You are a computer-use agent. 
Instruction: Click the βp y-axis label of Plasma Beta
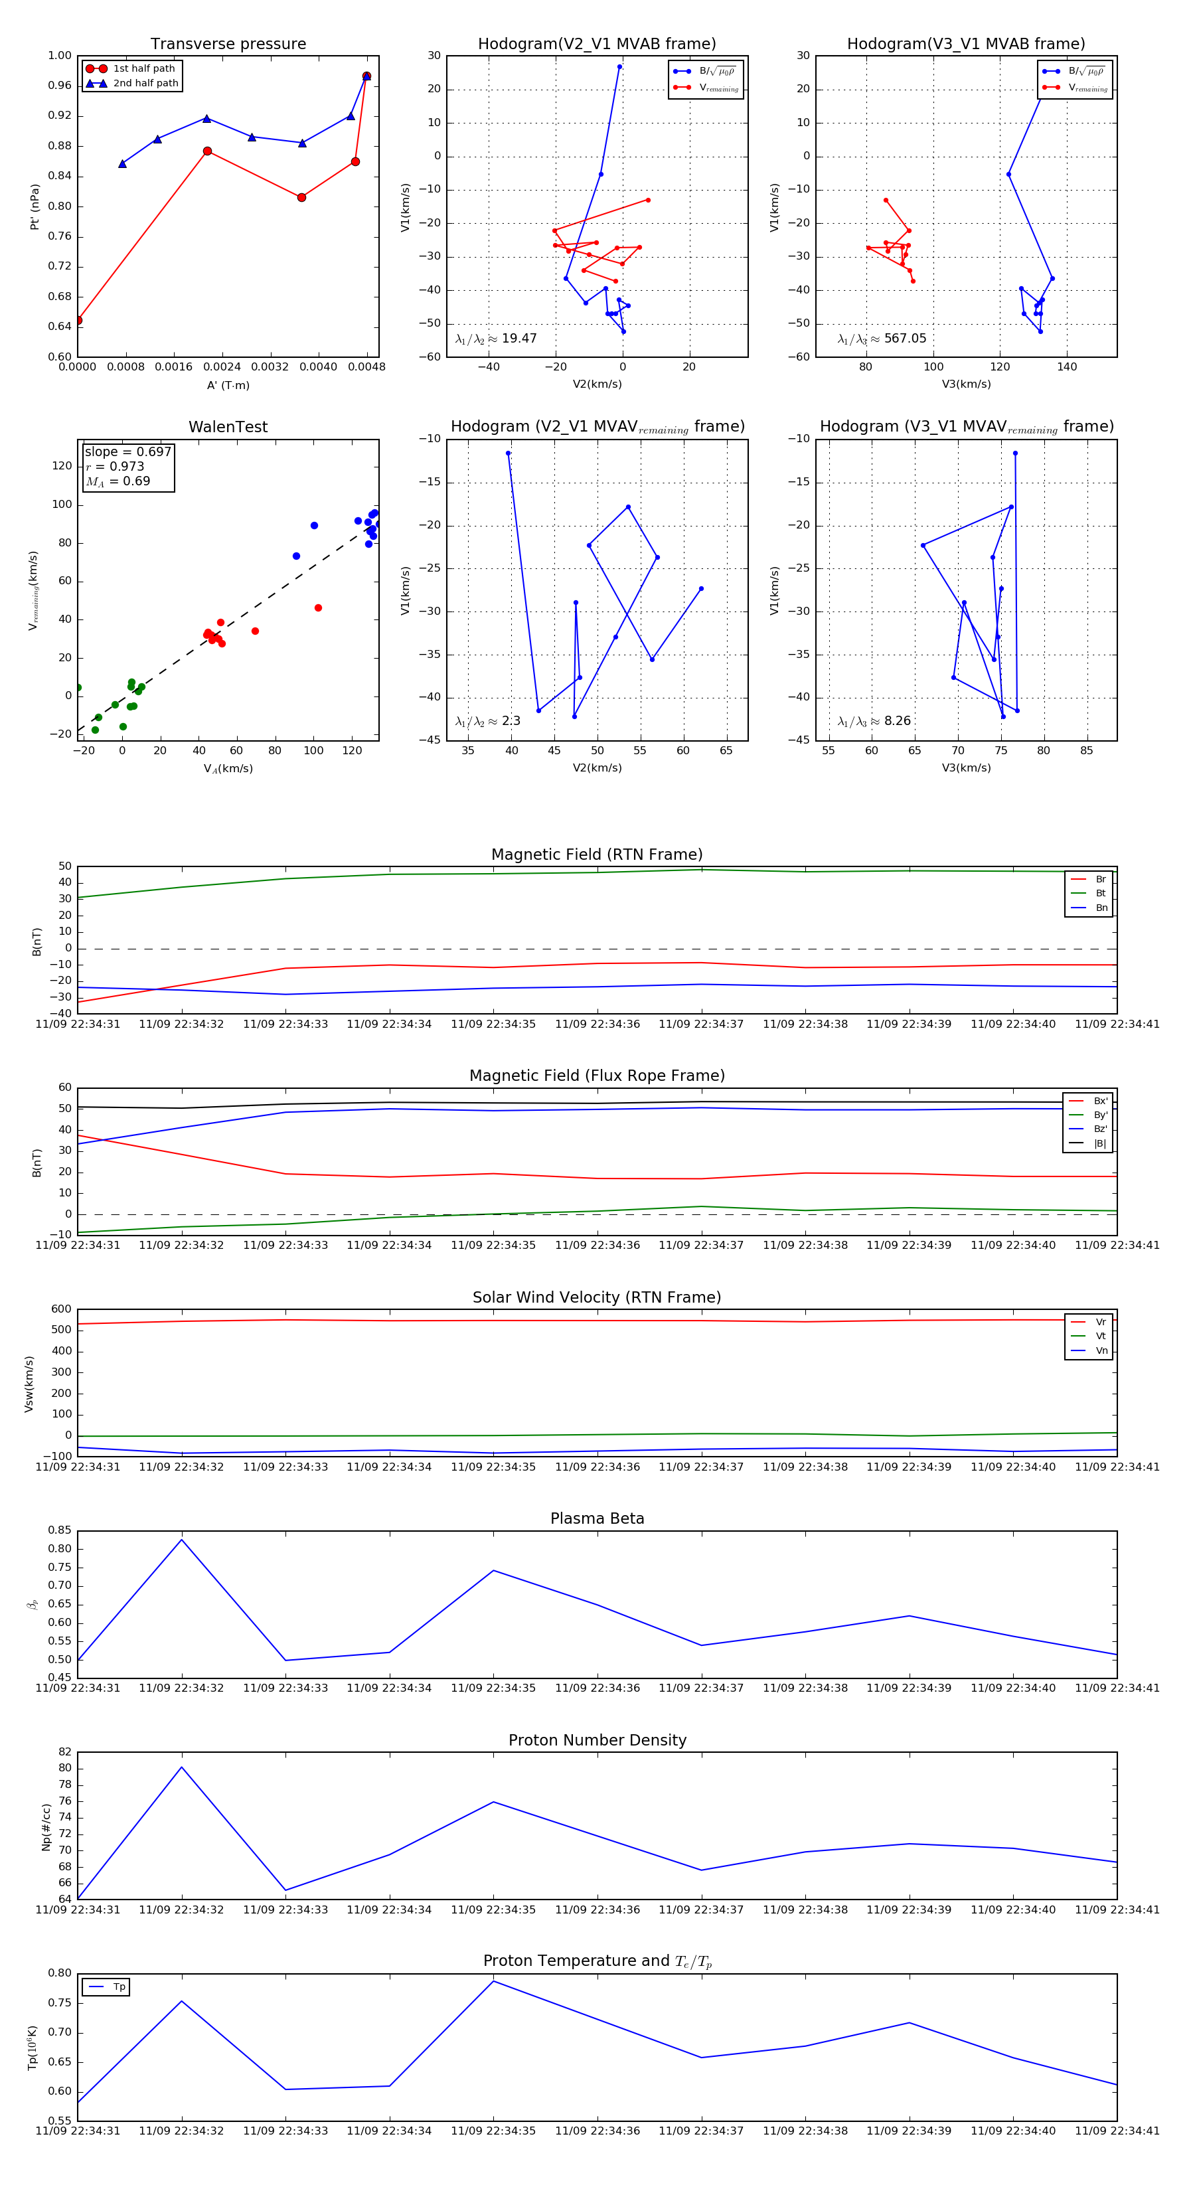click(x=33, y=1605)
